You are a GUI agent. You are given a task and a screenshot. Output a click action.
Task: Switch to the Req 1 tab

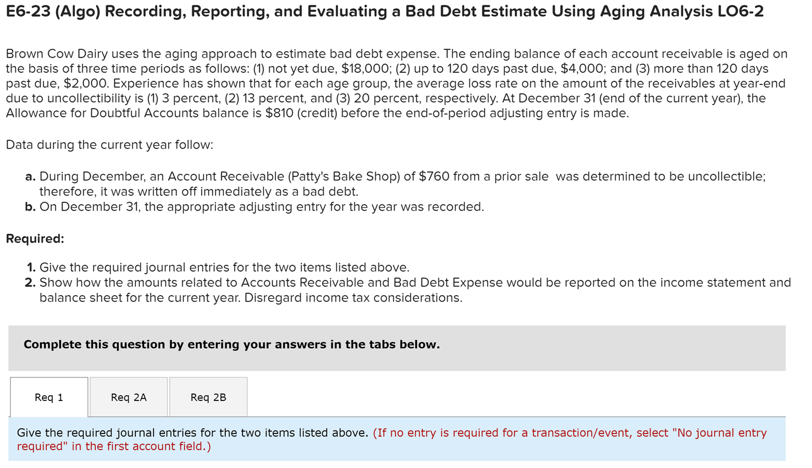tap(48, 397)
